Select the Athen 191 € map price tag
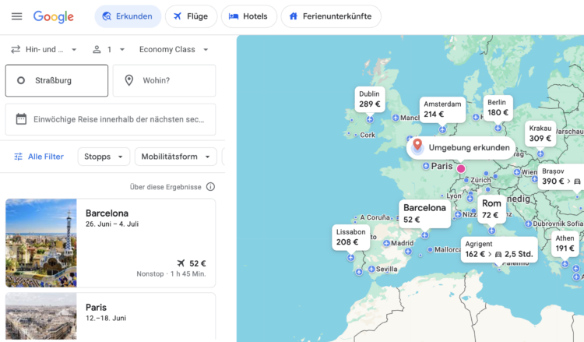This screenshot has width=584, height=342. coord(565,243)
